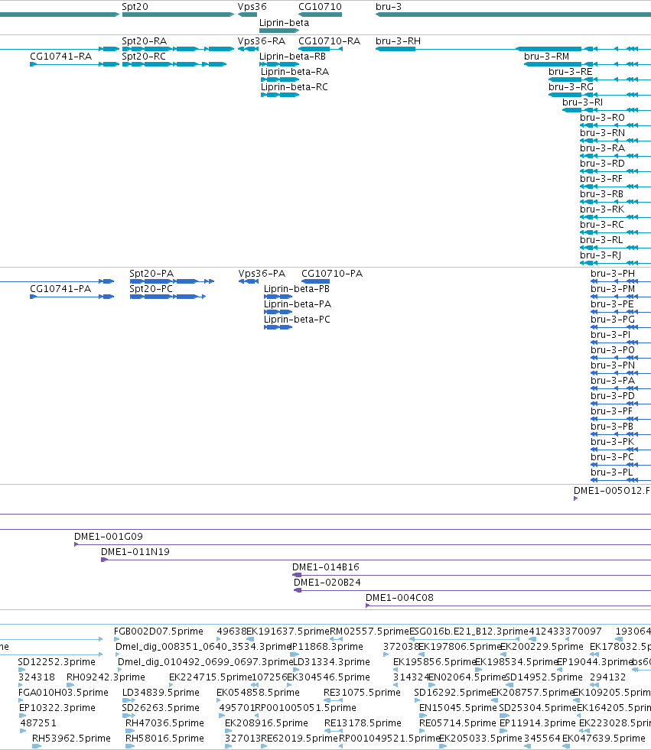The height and width of the screenshot is (750, 651).
Task: Click the bru-3-RE transcript label
Action: click(571, 72)
